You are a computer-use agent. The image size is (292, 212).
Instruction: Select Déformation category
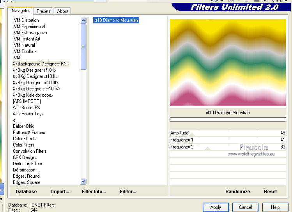point(24,170)
